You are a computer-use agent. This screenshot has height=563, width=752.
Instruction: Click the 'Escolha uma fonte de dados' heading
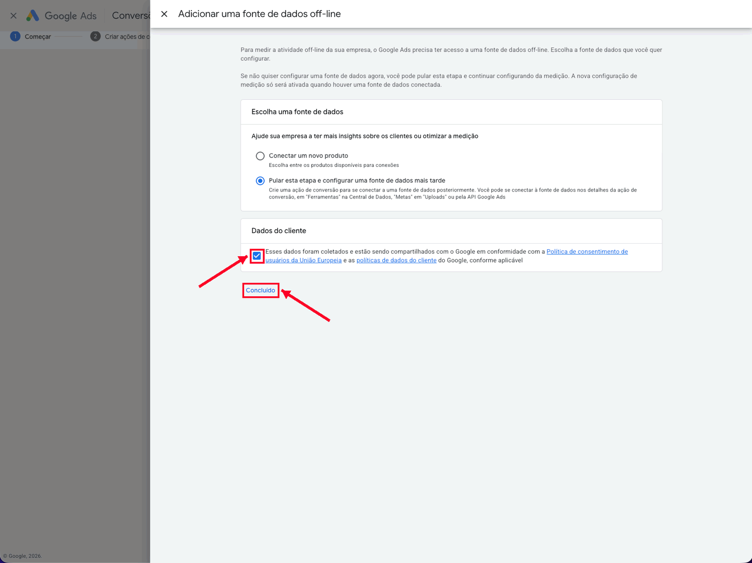click(x=297, y=112)
